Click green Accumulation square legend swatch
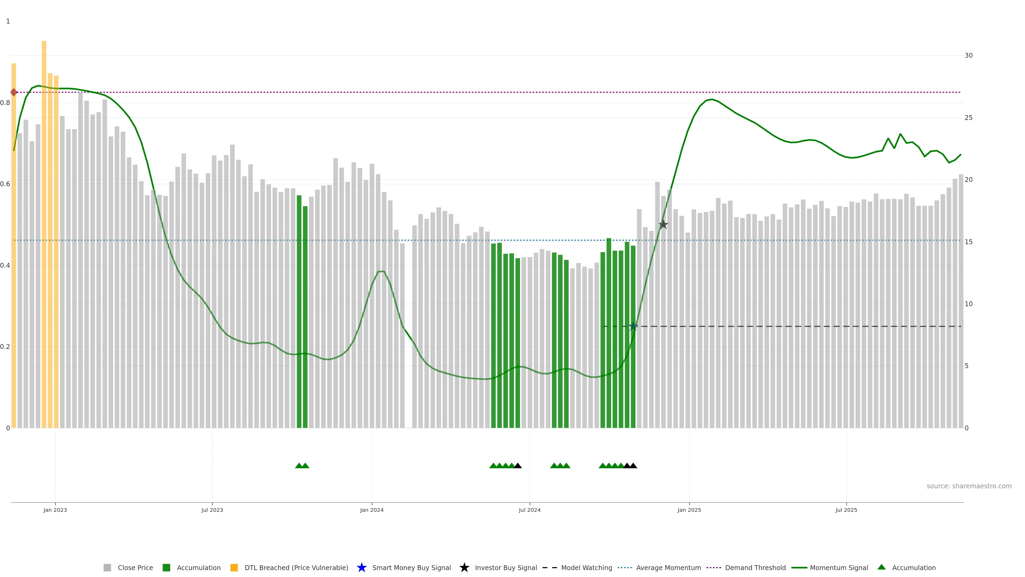The image size is (1025, 577). point(166,568)
